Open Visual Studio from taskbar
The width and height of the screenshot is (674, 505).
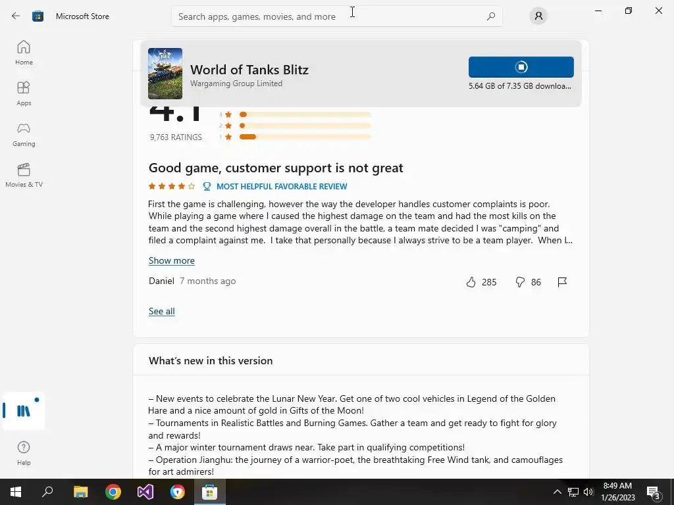[145, 492]
